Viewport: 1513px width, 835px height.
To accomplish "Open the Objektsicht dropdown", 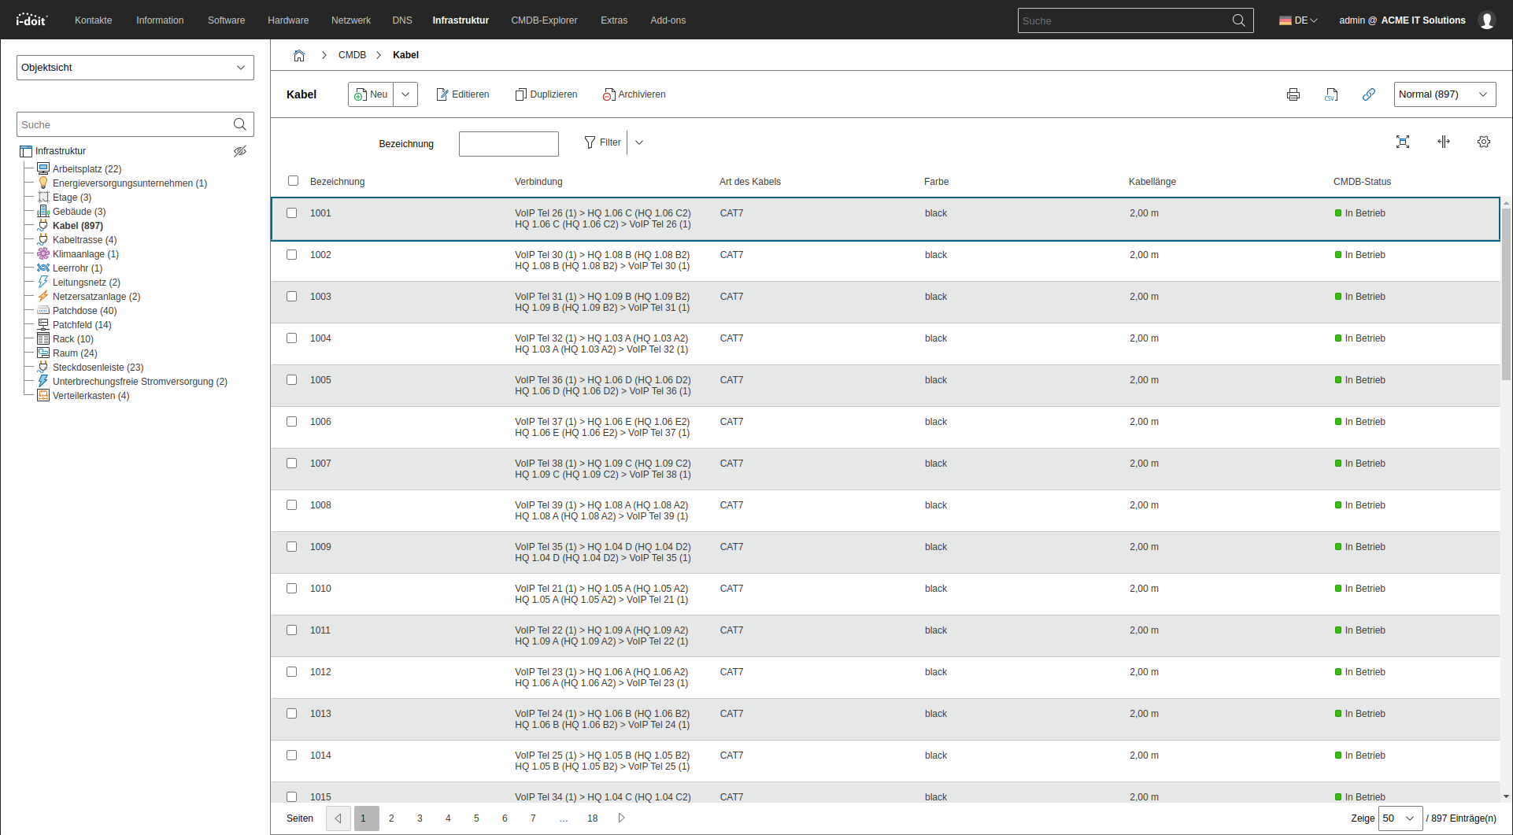I will click(135, 68).
